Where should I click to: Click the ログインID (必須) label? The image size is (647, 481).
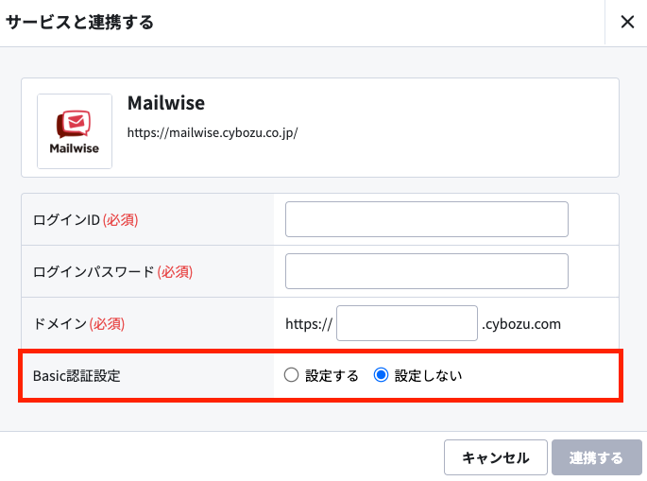coord(85,219)
